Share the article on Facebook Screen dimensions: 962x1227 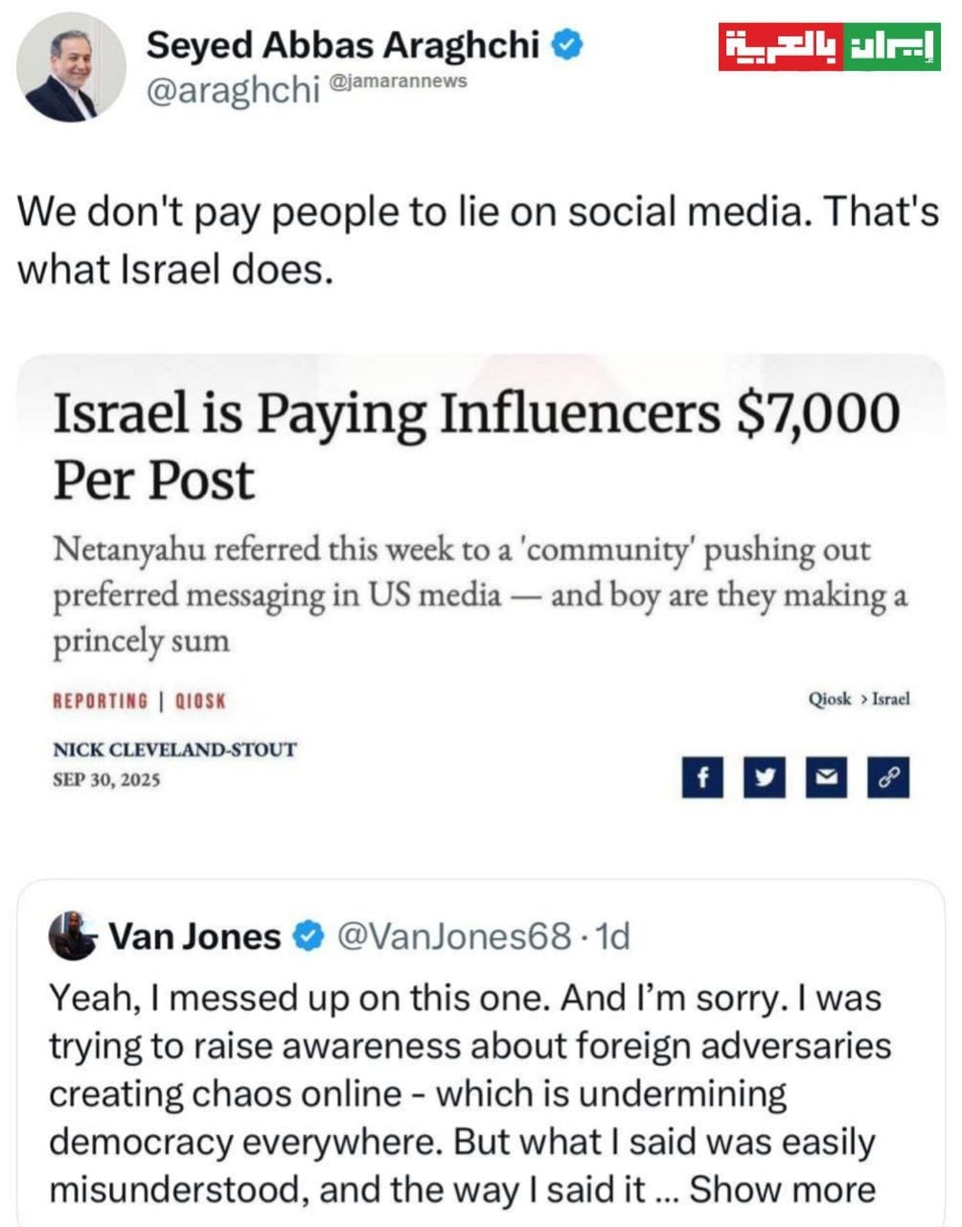coord(702,777)
